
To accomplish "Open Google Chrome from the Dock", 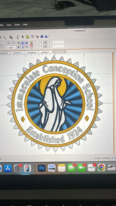I will pyautogui.click(x=101, y=168).
